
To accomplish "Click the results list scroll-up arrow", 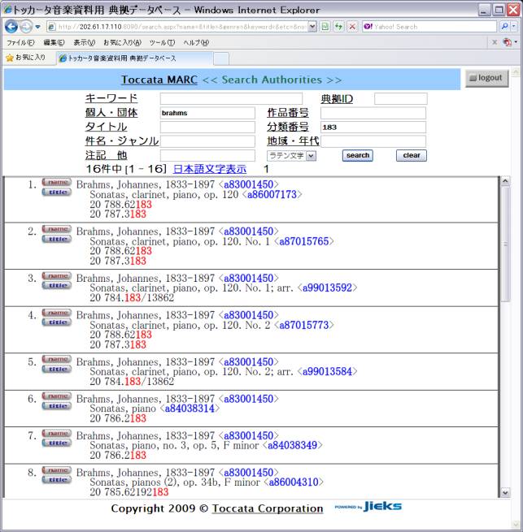I will click(x=505, y=181).
